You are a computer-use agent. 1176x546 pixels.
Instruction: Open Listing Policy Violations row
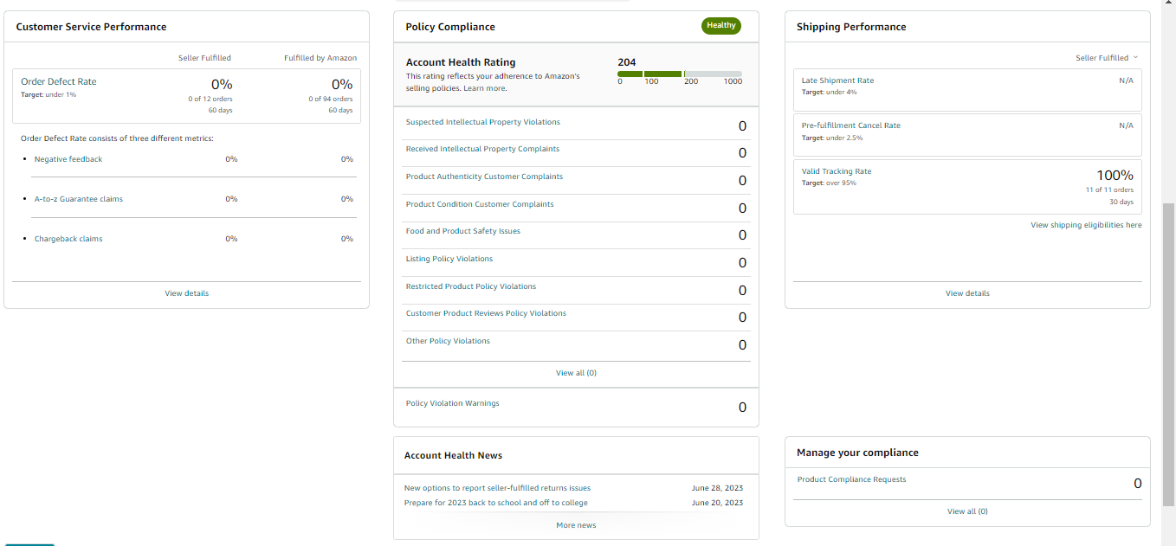pos(576,262)
